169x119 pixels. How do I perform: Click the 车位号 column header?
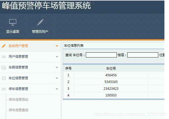tap(111, 68)
